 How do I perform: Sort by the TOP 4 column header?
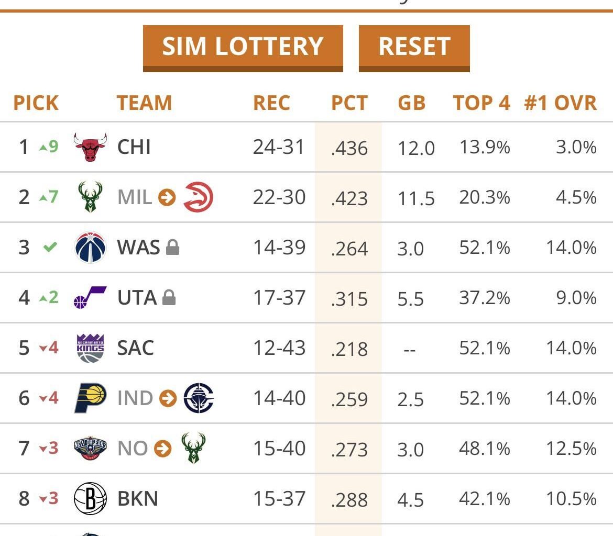481,103
